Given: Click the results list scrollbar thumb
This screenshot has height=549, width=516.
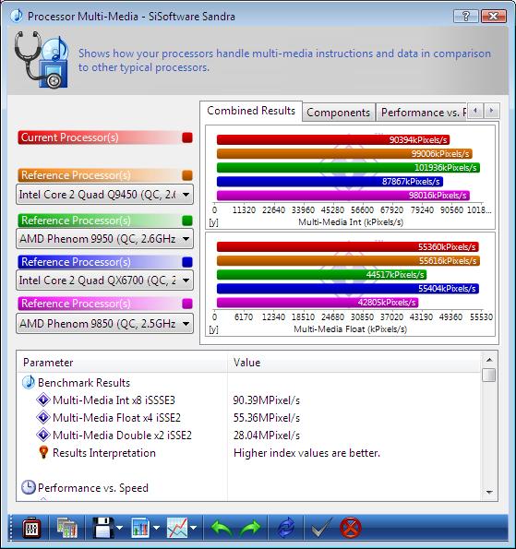Looking at the screenshot, I should pyautogui.click(x=489, y=375).
